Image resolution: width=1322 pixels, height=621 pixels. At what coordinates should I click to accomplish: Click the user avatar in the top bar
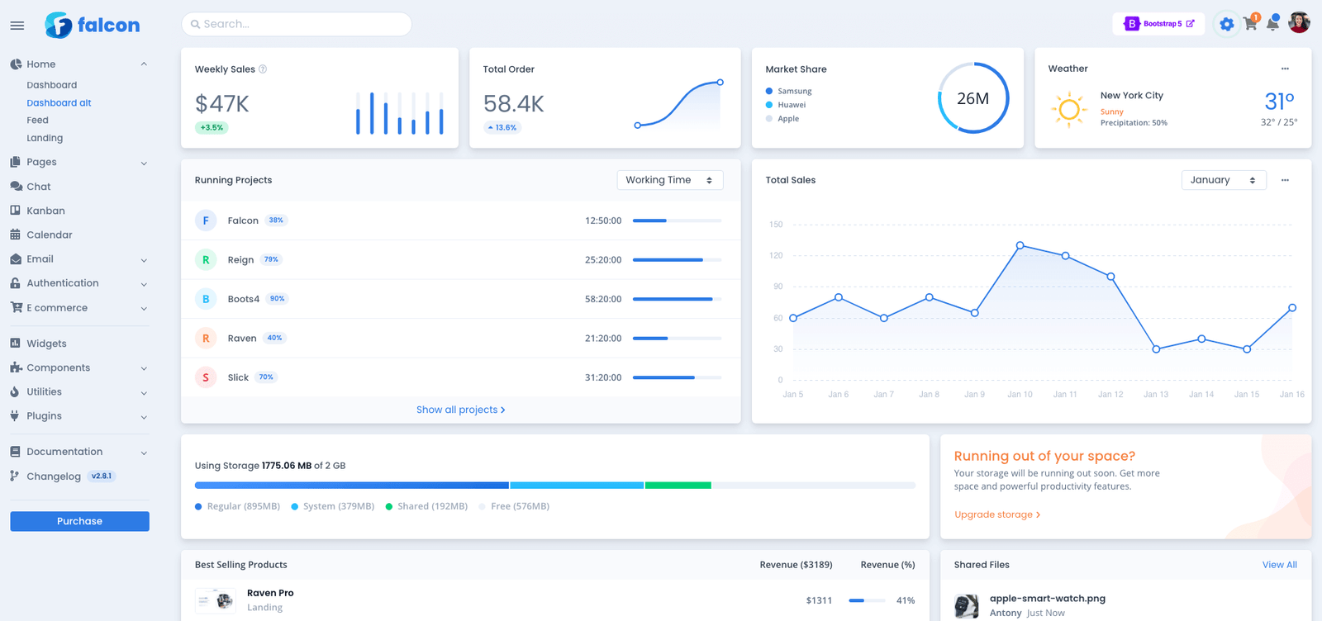click(x=1299, y=23)
